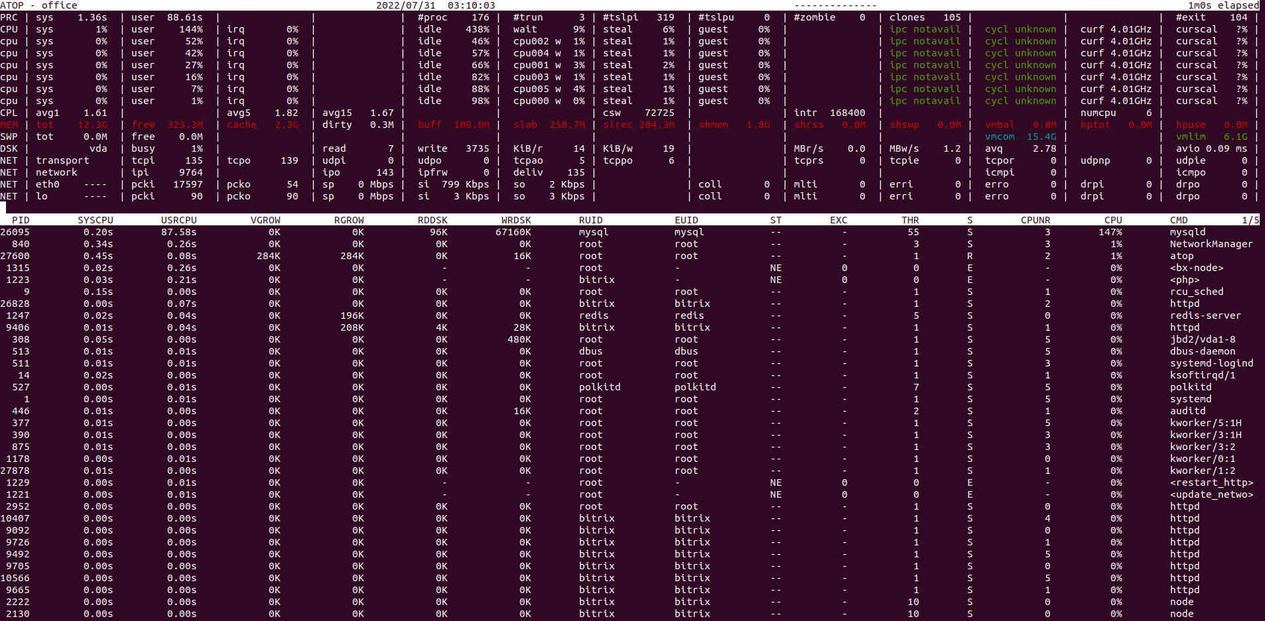
Task: Click the avio 0.09 ms value
Action: (x=1212, y=148)
